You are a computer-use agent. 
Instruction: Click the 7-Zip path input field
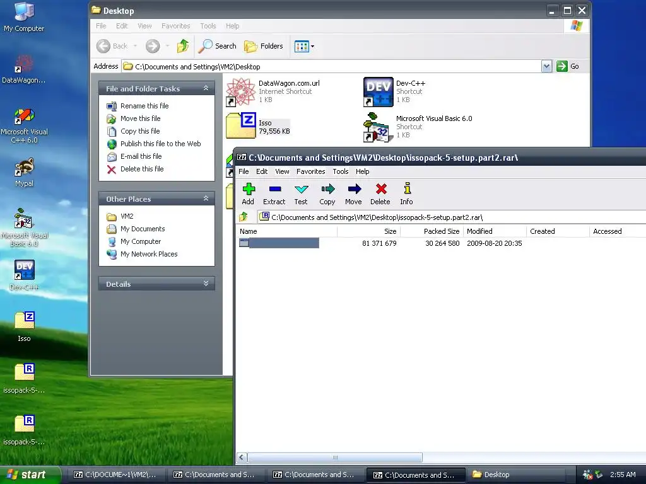click(x=452, y=217)
